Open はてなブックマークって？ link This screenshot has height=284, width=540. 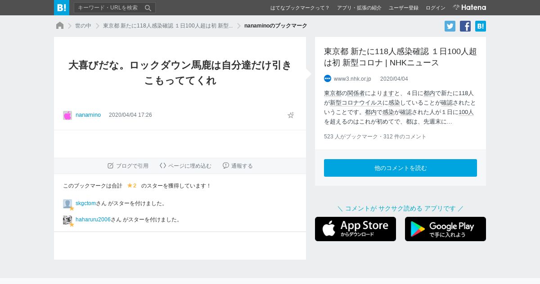point(300,8)
